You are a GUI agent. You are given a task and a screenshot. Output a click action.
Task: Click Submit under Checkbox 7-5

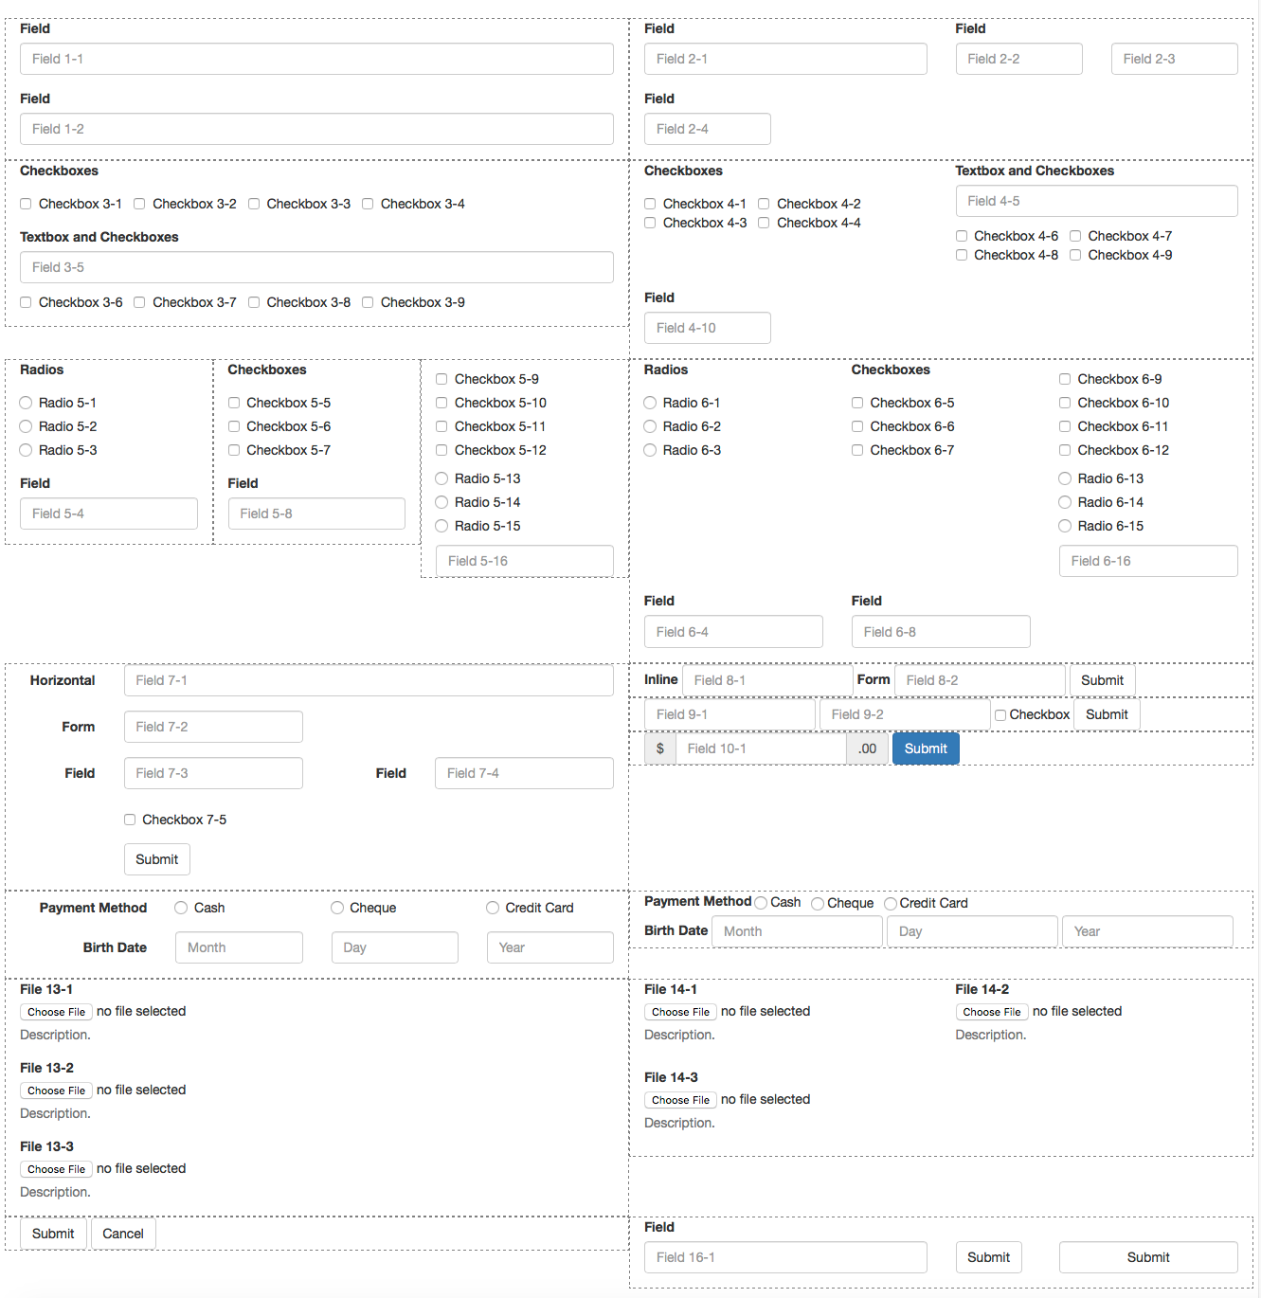156,859
